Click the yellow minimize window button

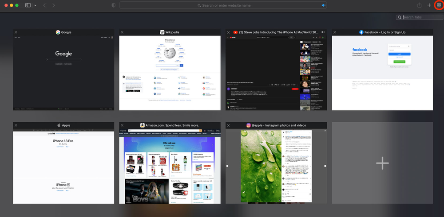tap(12, 5)
